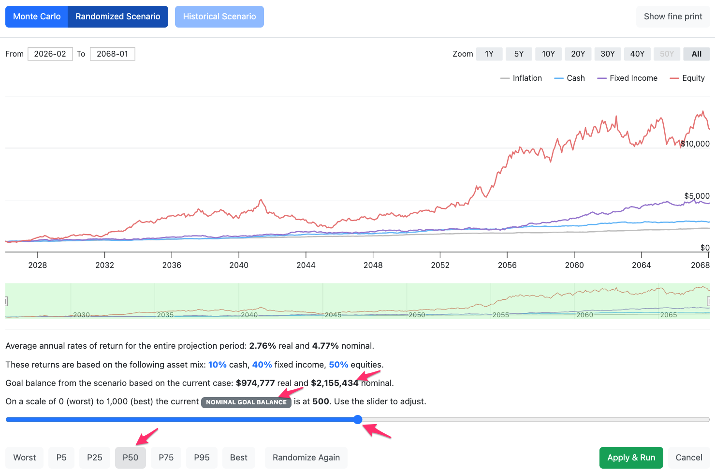Click Show fine print button
The image size is (715, 473).
click(673, 16)
